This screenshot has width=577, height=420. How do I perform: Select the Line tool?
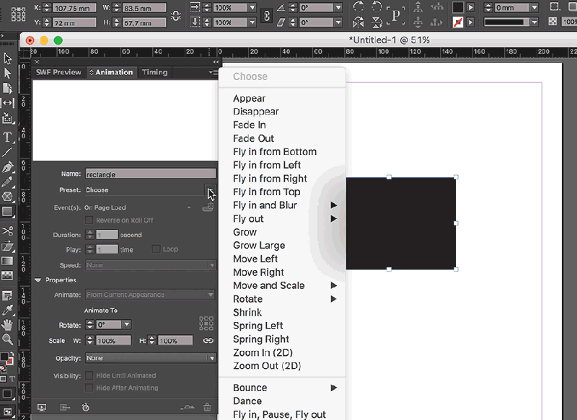coord(7,152)
